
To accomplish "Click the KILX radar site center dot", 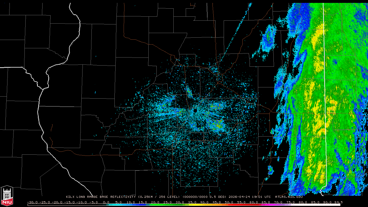I will tap(195, 110).
